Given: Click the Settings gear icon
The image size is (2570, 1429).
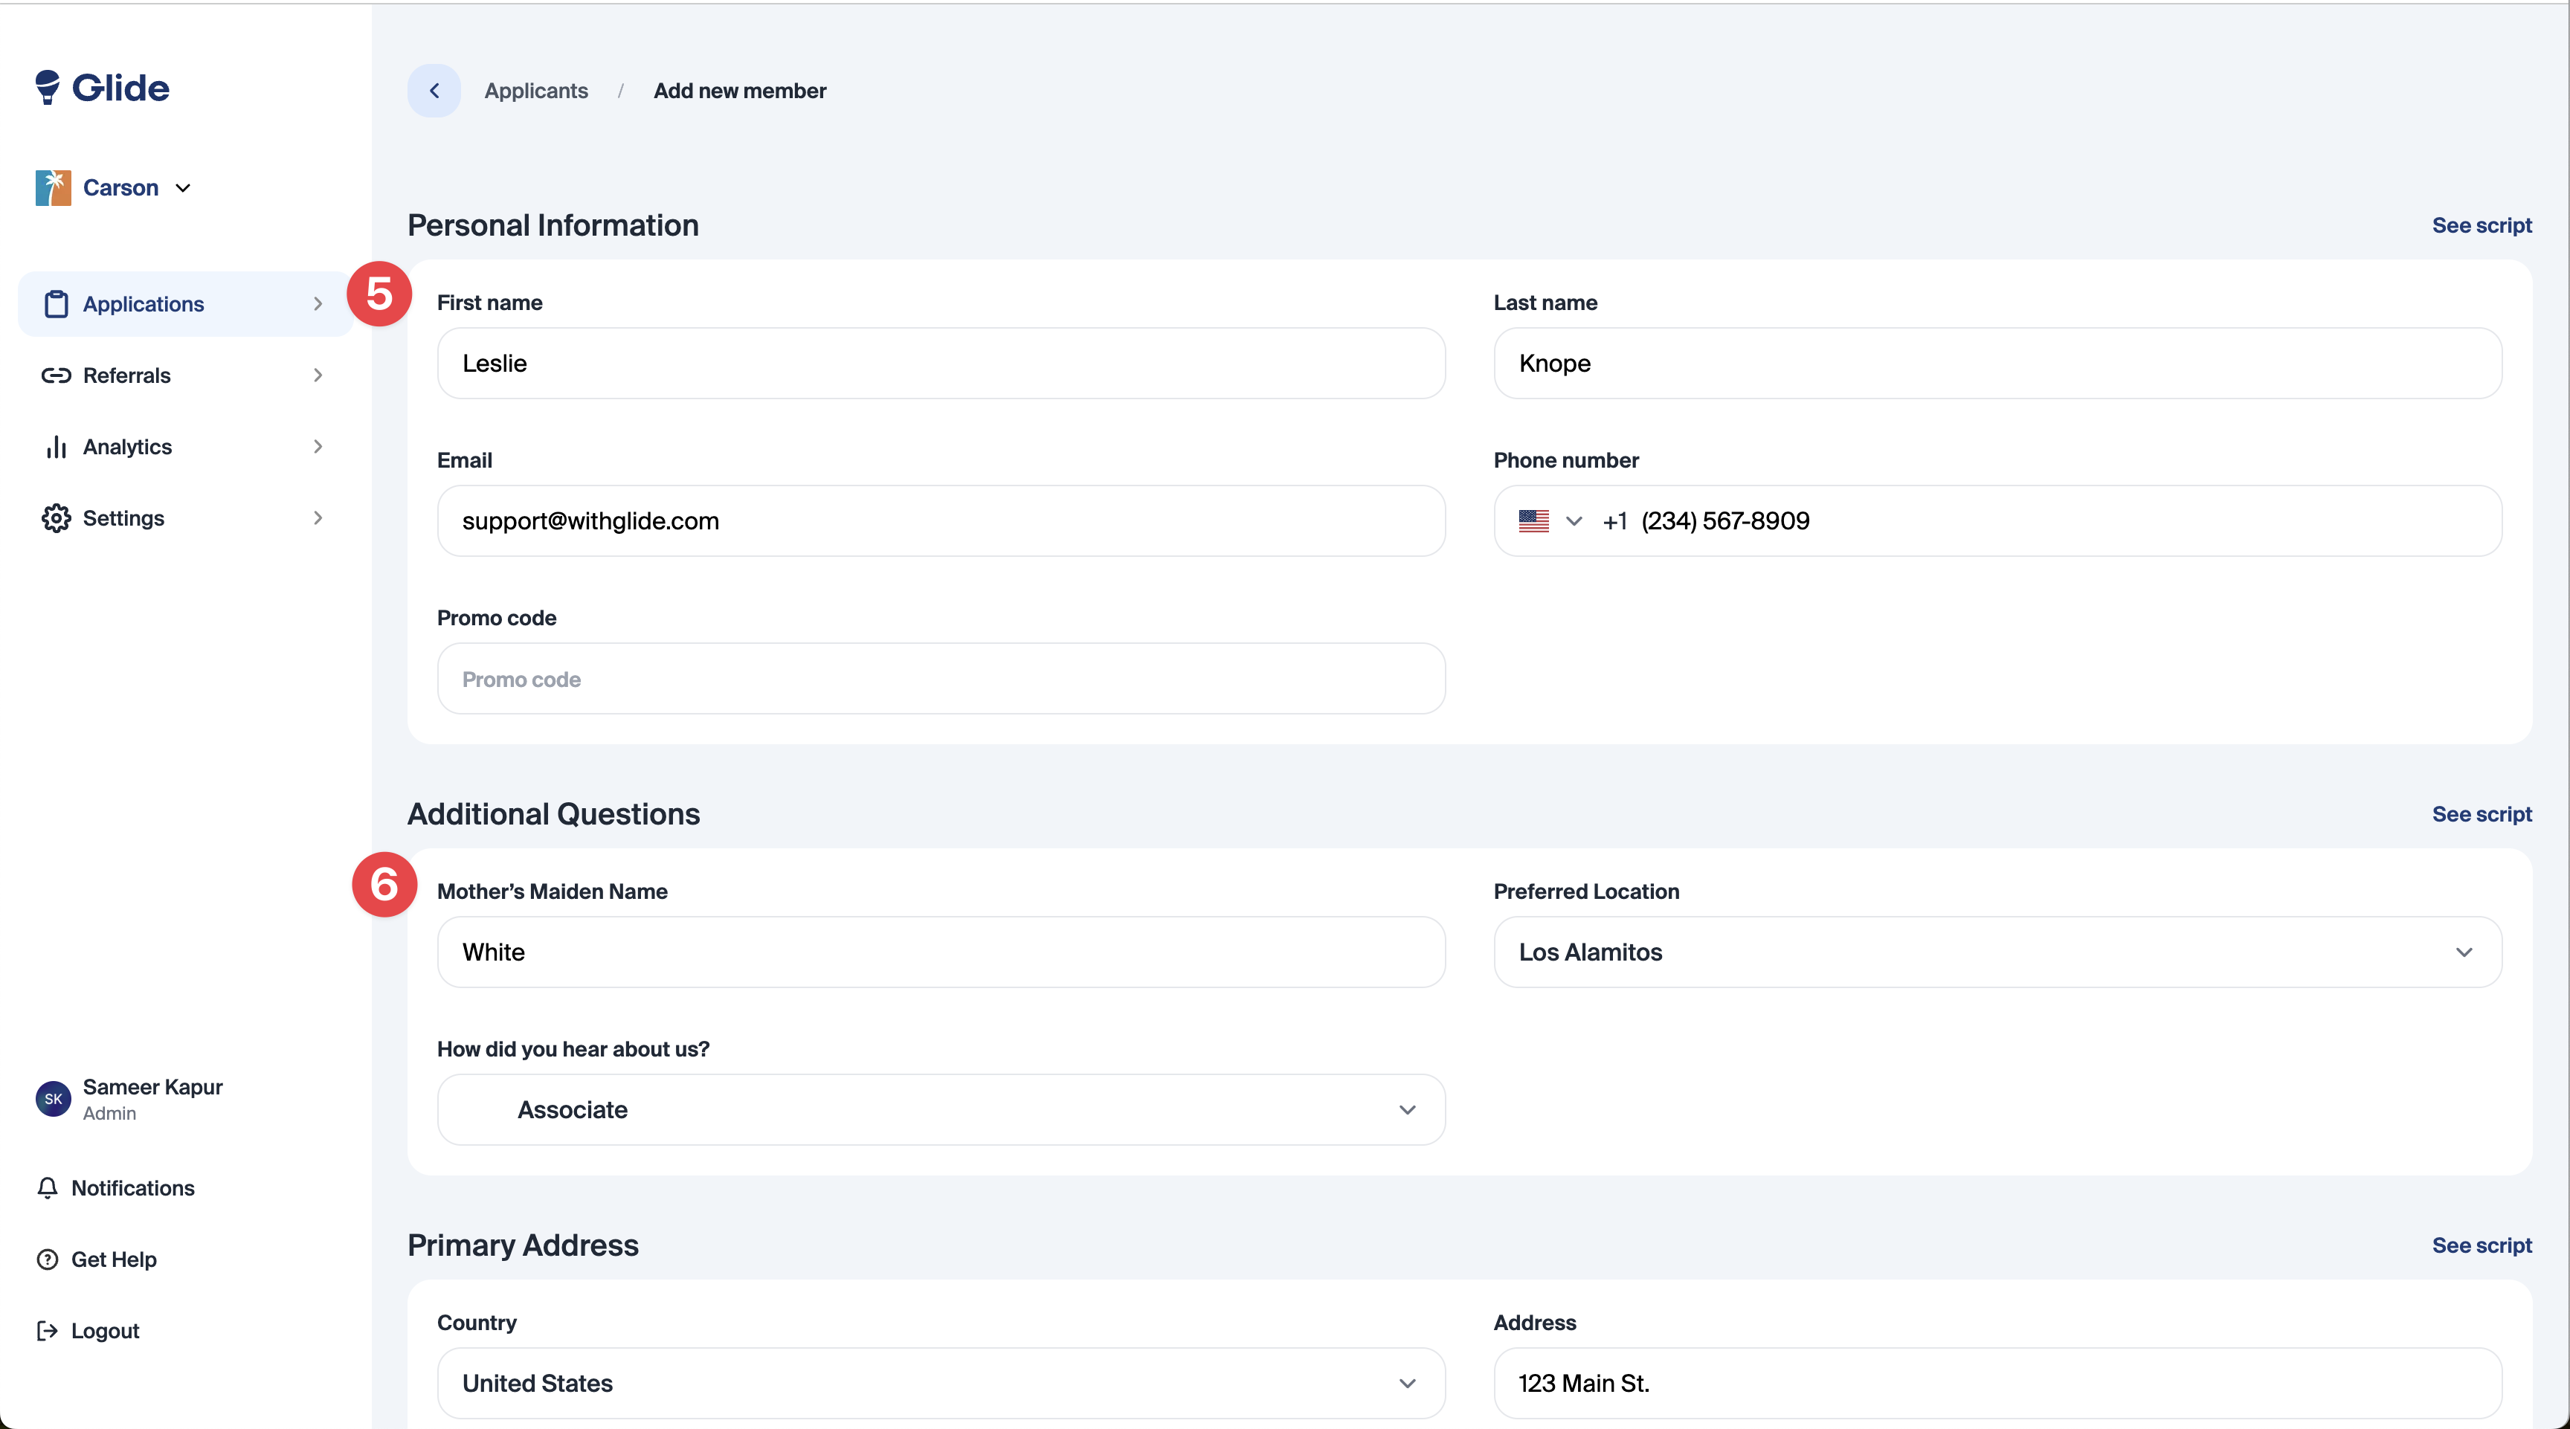Looking at the screenshot, I should pyautogui.click(x=56, y=518).
